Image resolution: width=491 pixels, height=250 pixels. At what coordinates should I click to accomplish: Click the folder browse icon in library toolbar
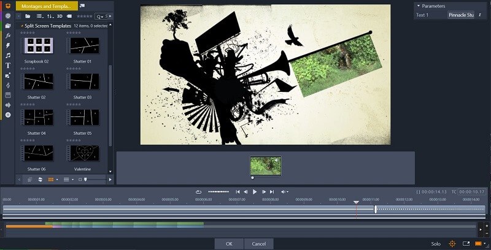[x=28, y=17]
